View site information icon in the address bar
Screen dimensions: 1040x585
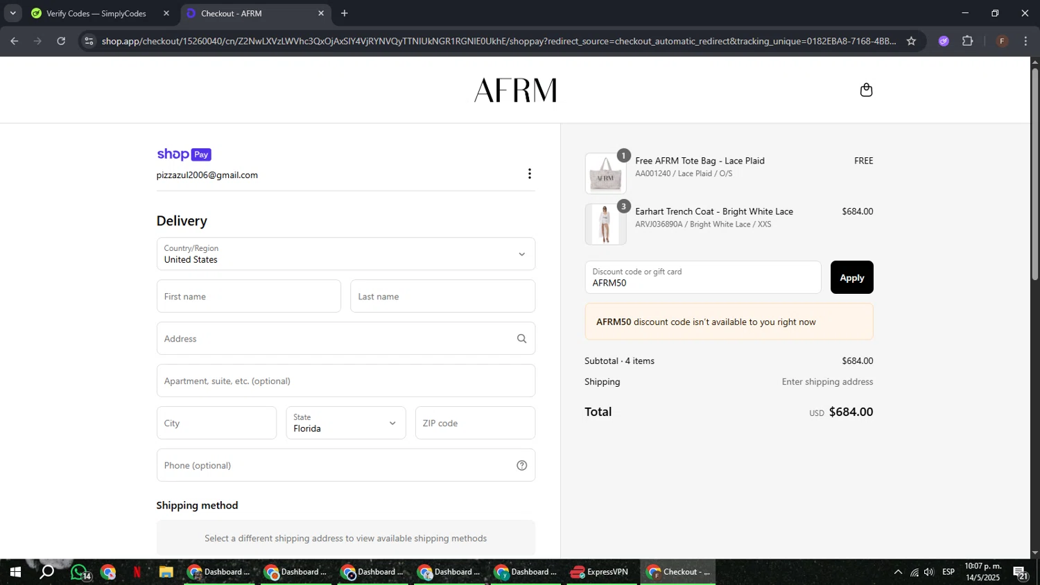88,41
